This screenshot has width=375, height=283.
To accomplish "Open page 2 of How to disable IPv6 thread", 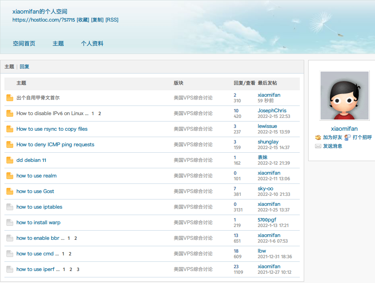I will [x=100, y=114].
